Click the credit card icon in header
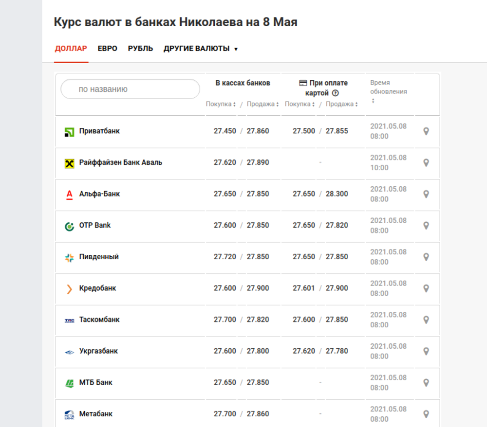 click(303, 83)
